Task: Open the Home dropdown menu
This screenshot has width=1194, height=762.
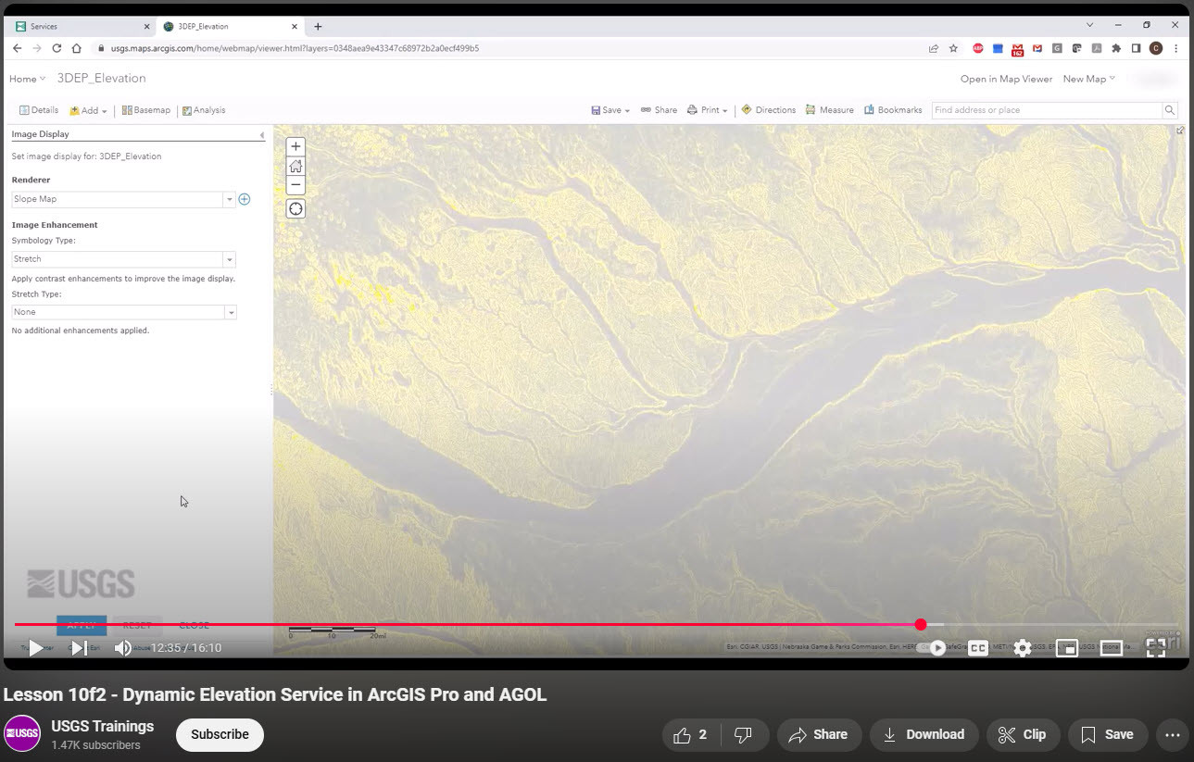Action: [x=27, y=79]
